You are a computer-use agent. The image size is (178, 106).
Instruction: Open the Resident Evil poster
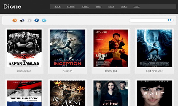click(x=67, y=93)
